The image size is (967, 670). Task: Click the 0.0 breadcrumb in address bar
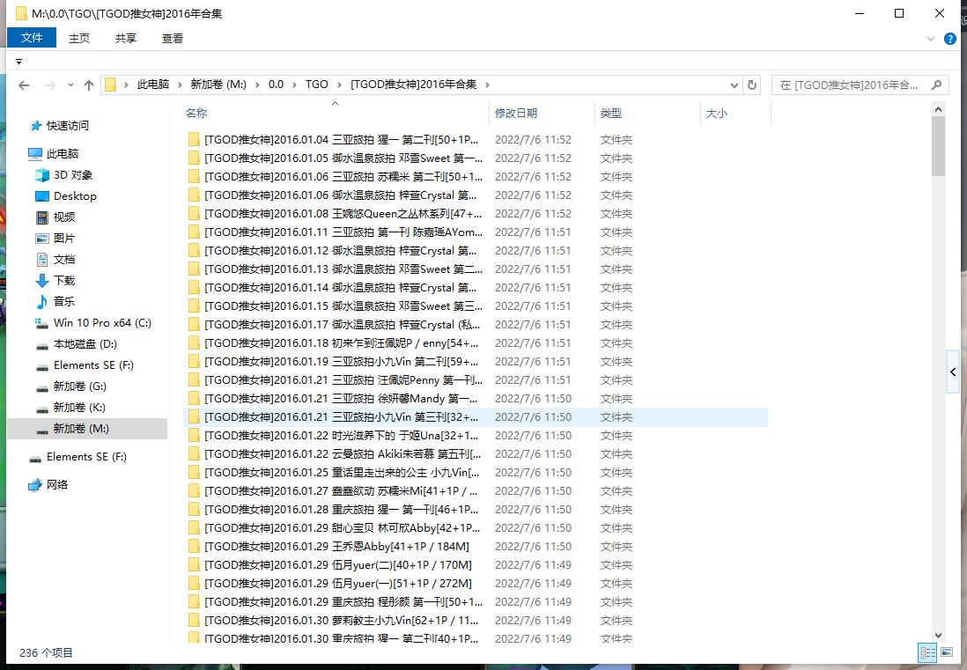276,85
